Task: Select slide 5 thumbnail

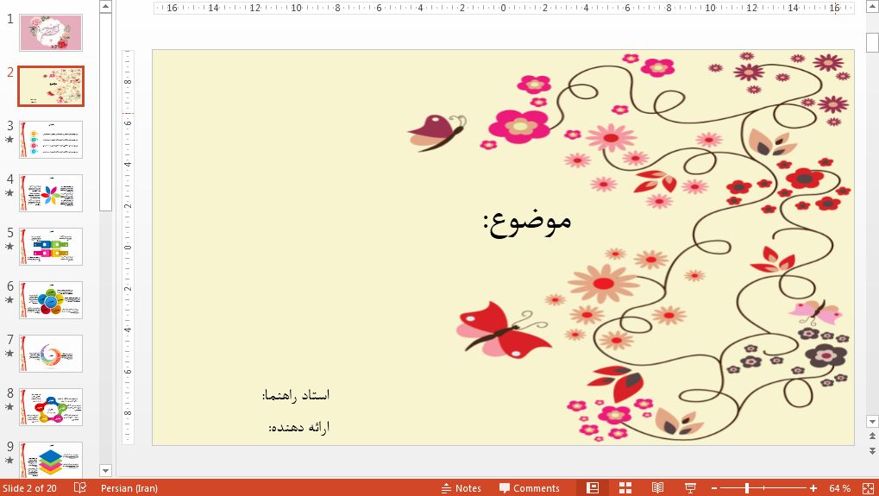Action: pyautogui.click(x=51, y=247)
